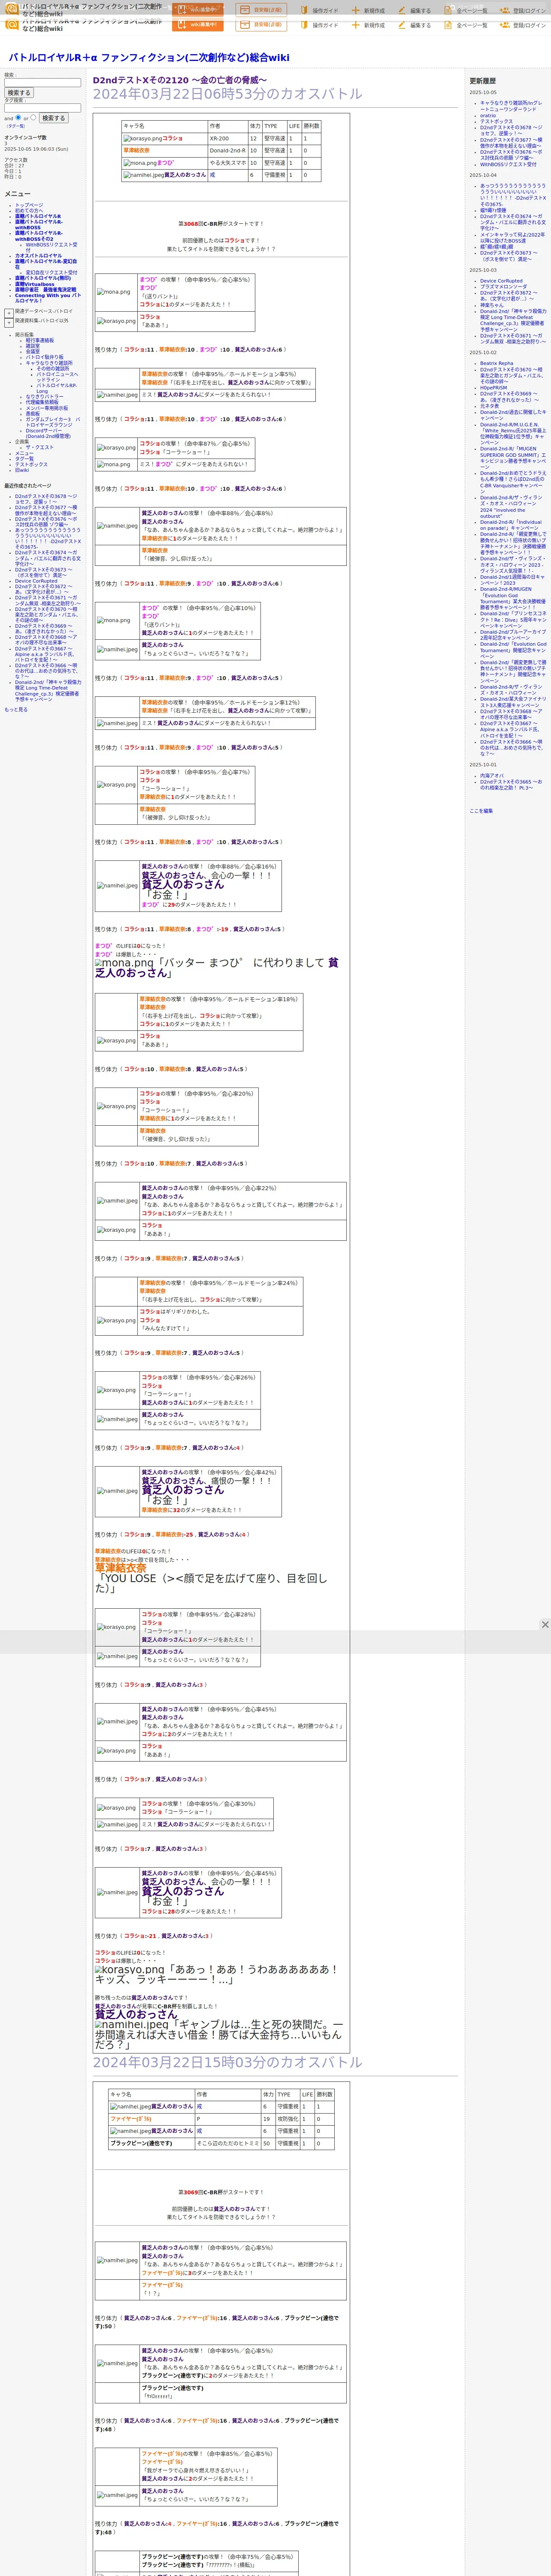Select the 'and' tag search radio button
This screenshot has height=2576, width=551.
click(18, 117)
